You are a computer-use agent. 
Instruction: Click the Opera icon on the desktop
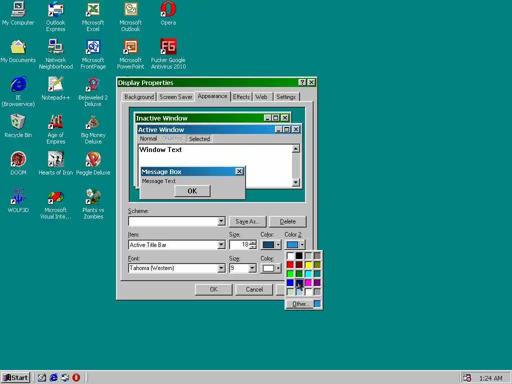click(168, 13)
